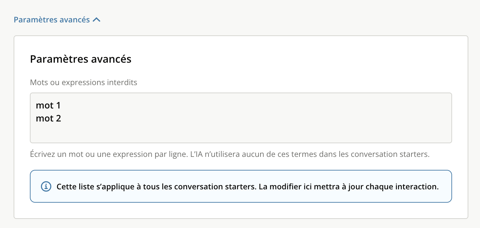Click the number 1 in "mot 1"
This screenshot has height=228, width=480.
[58, 106]
